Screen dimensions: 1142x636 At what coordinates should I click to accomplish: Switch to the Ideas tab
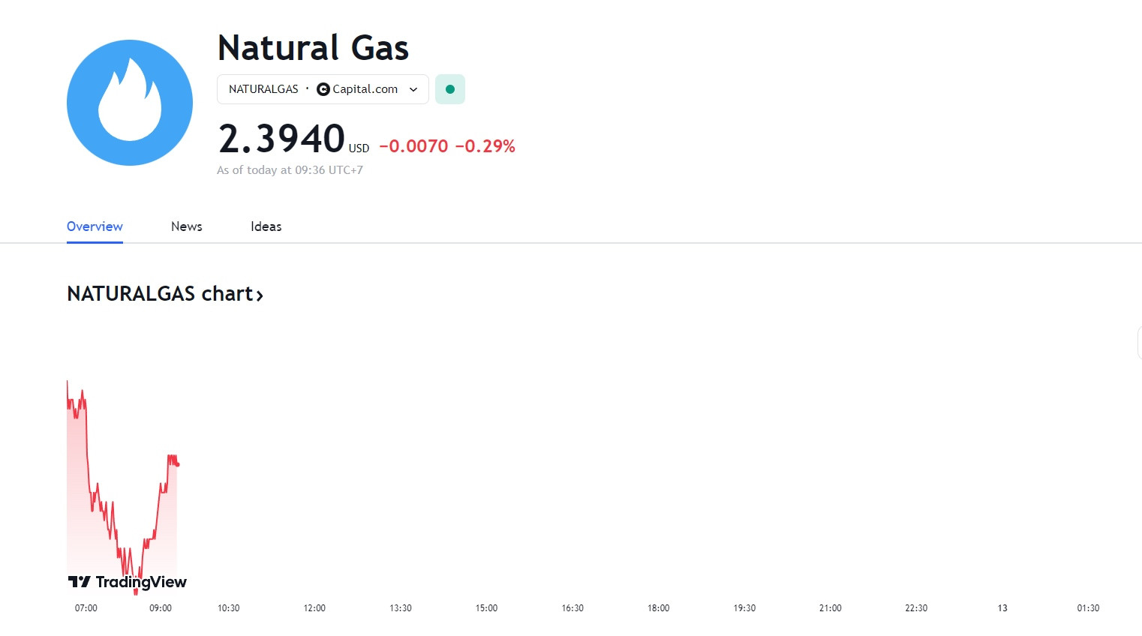pos(266,226)
